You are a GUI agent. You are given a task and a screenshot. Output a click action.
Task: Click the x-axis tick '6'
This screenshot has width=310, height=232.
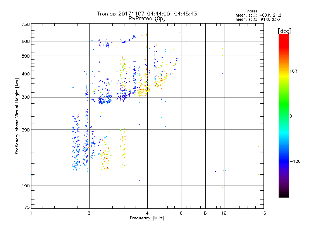[181, 213]
